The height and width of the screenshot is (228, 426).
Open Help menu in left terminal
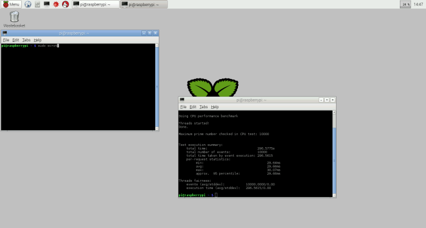click(38, 40)
